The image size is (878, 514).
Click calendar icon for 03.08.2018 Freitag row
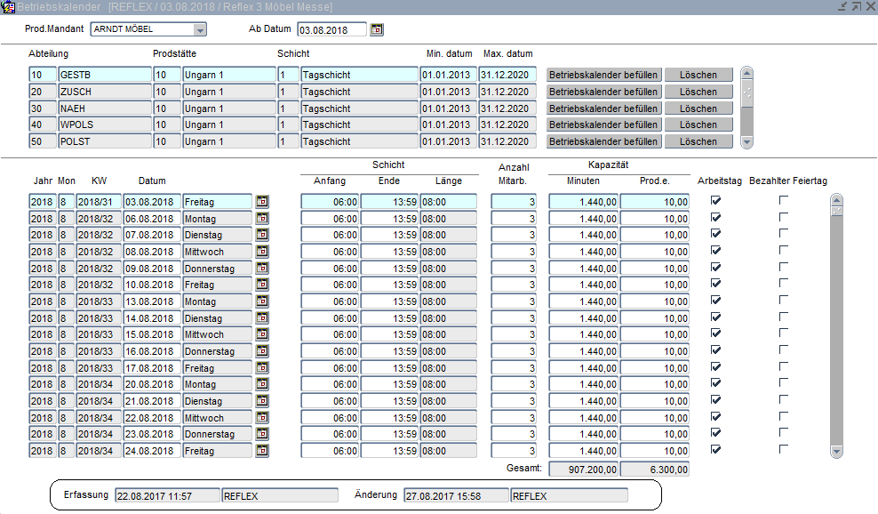coord(262,202)
